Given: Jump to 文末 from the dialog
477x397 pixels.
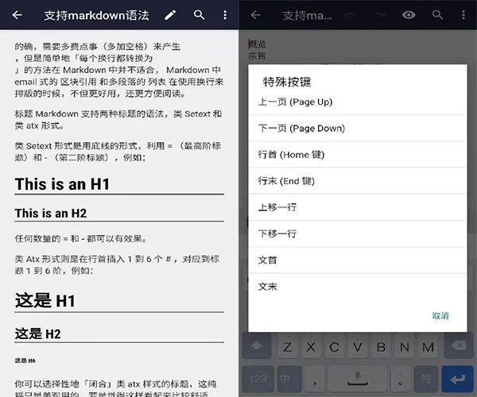Looking at the screenshot, I should [358, 287].
